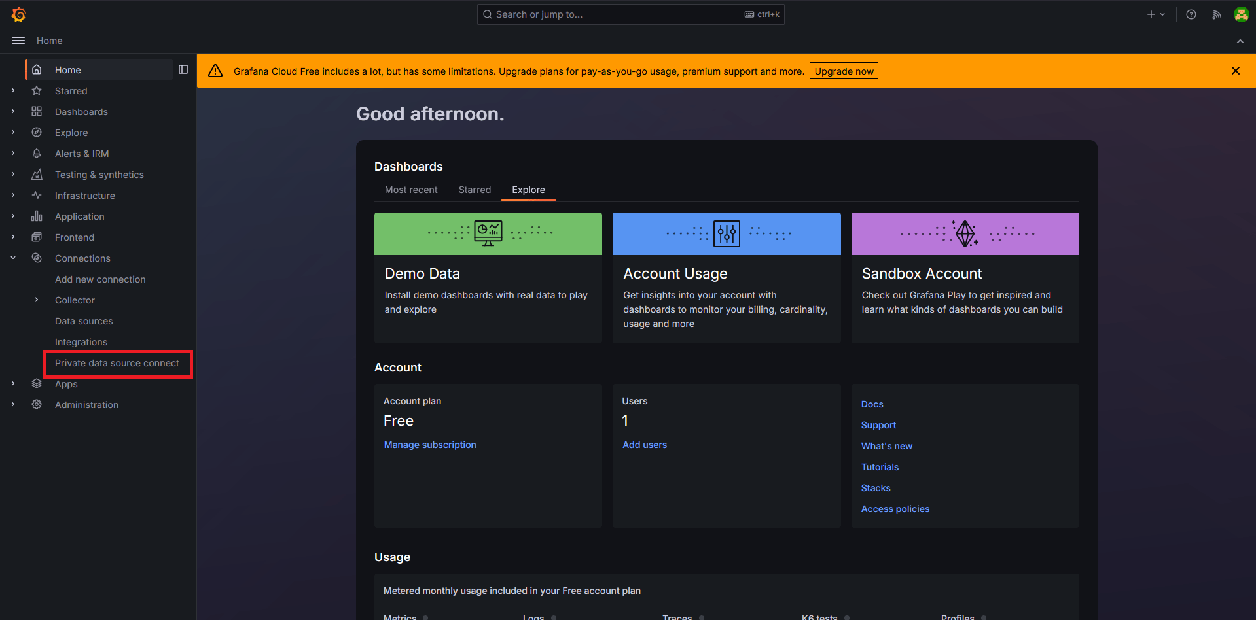Open Private data source connect

[x=117, y=363]
